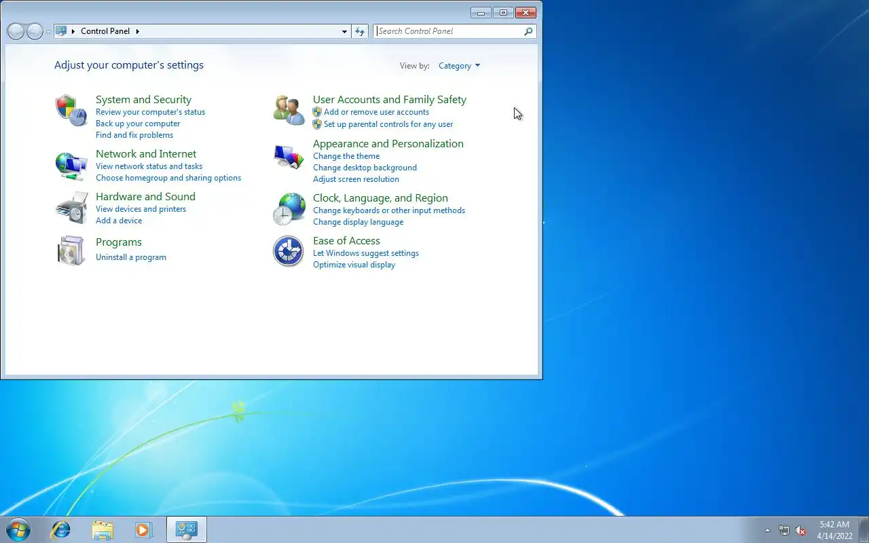Open the System and Security shield icon
Image resolution: width=869 pixels, height=543 pixels.
pyautogui.click(x=71, y=111)
